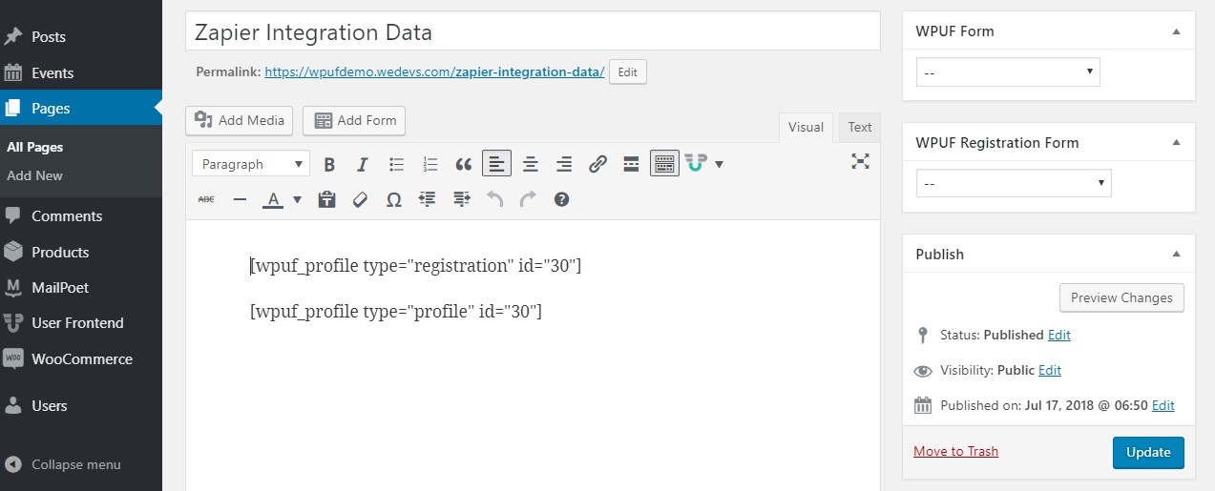Click the User Frontend shortcode icon
This screenshot has width=1215, height=491.
[695, 164]
